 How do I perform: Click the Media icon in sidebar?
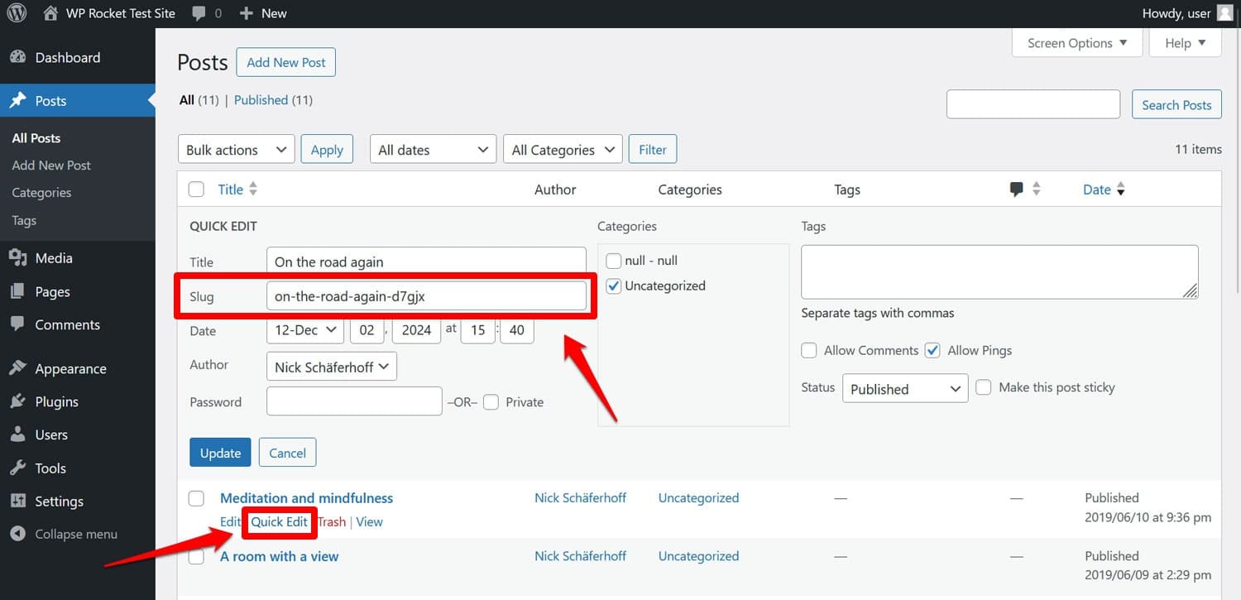[x=18, y=258]
